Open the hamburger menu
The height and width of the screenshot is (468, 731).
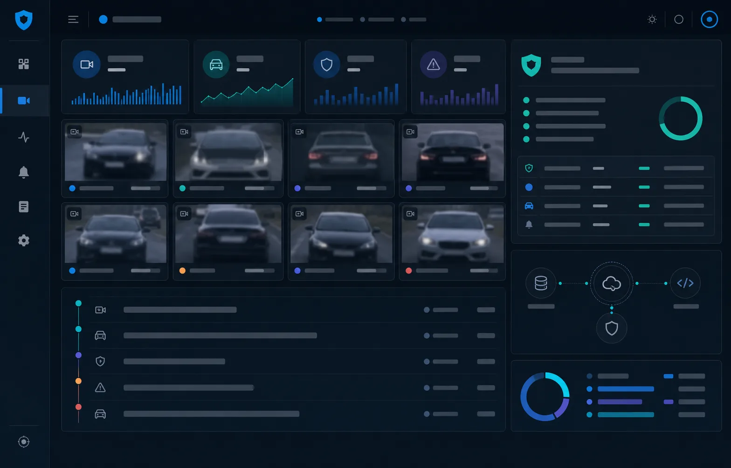point(73,20)
